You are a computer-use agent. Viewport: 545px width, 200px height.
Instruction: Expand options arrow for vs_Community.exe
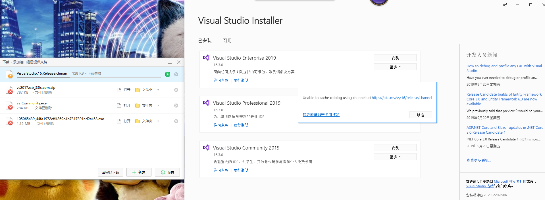[158, 106]
